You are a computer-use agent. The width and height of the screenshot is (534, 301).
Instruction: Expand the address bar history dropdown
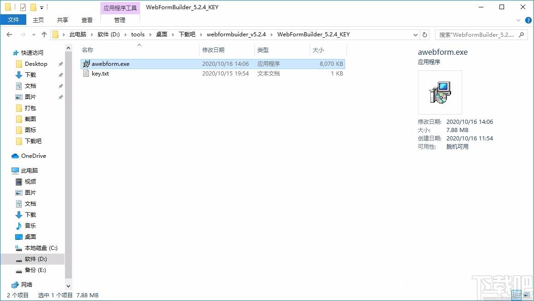point(416,35)
